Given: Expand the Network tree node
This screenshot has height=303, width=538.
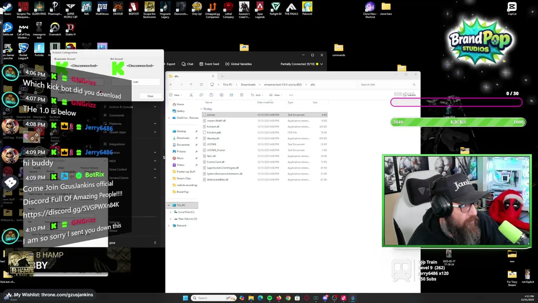Looking at the screenshot, I should pyautogui.click(x=169, y=226).
